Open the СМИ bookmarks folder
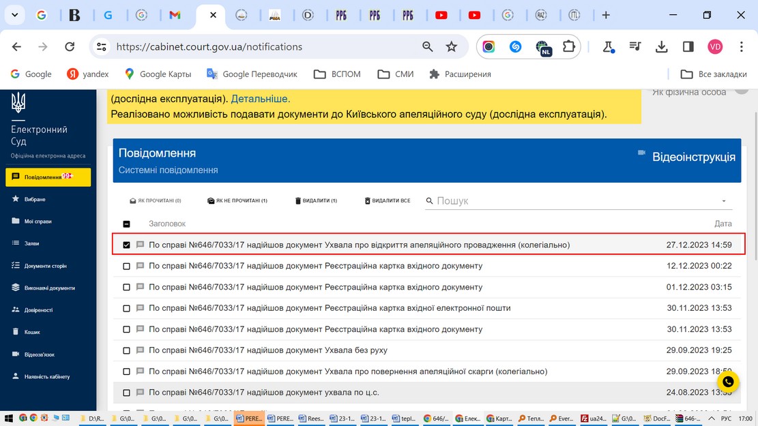The image size is (758, 426). pyautogui.click(x=396, y=74)
